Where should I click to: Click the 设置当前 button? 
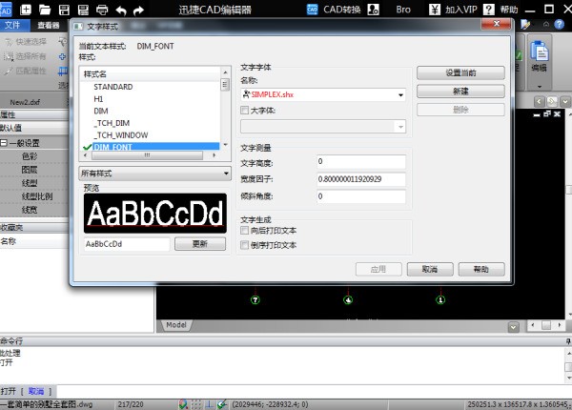460,72
